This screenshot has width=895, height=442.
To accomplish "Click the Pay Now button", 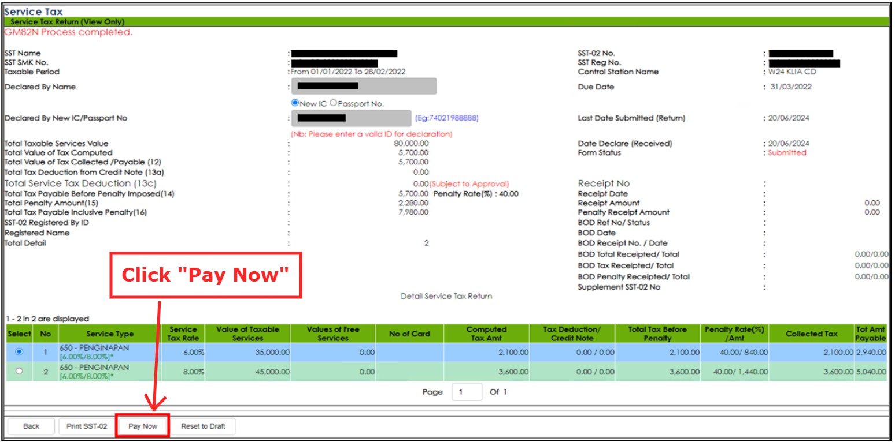I will click(142, 426).
